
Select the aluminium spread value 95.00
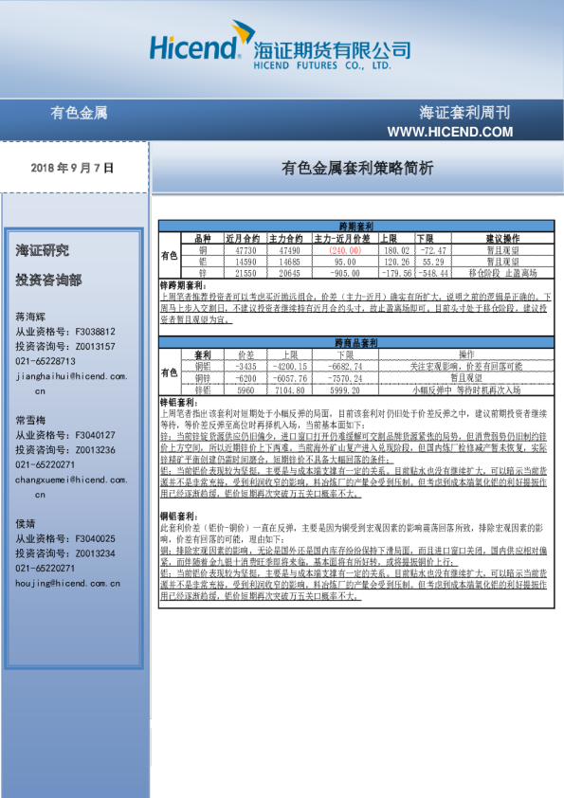345,262
